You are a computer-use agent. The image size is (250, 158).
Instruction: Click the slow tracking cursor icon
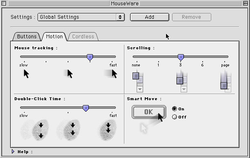(x=27, y=74)
